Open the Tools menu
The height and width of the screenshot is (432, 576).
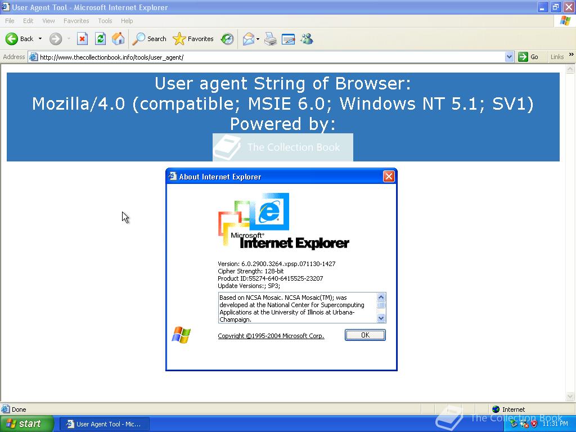tap(105, 21)
